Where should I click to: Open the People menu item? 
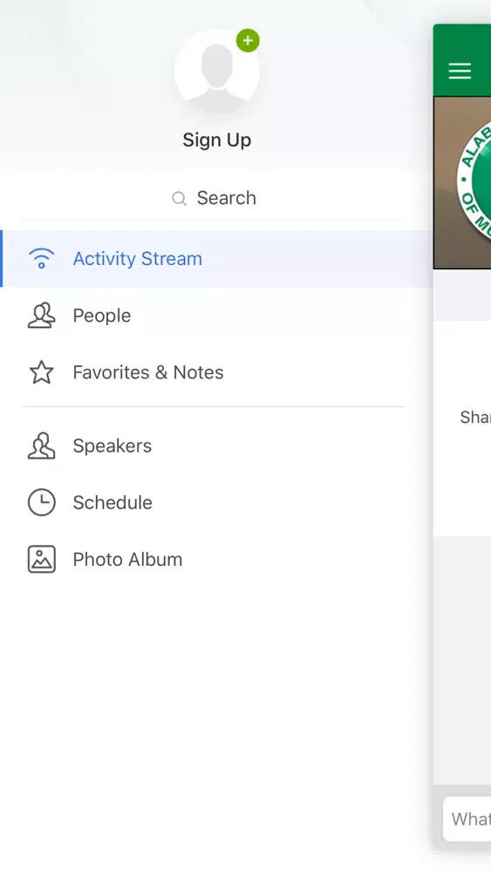pos(216,316)
